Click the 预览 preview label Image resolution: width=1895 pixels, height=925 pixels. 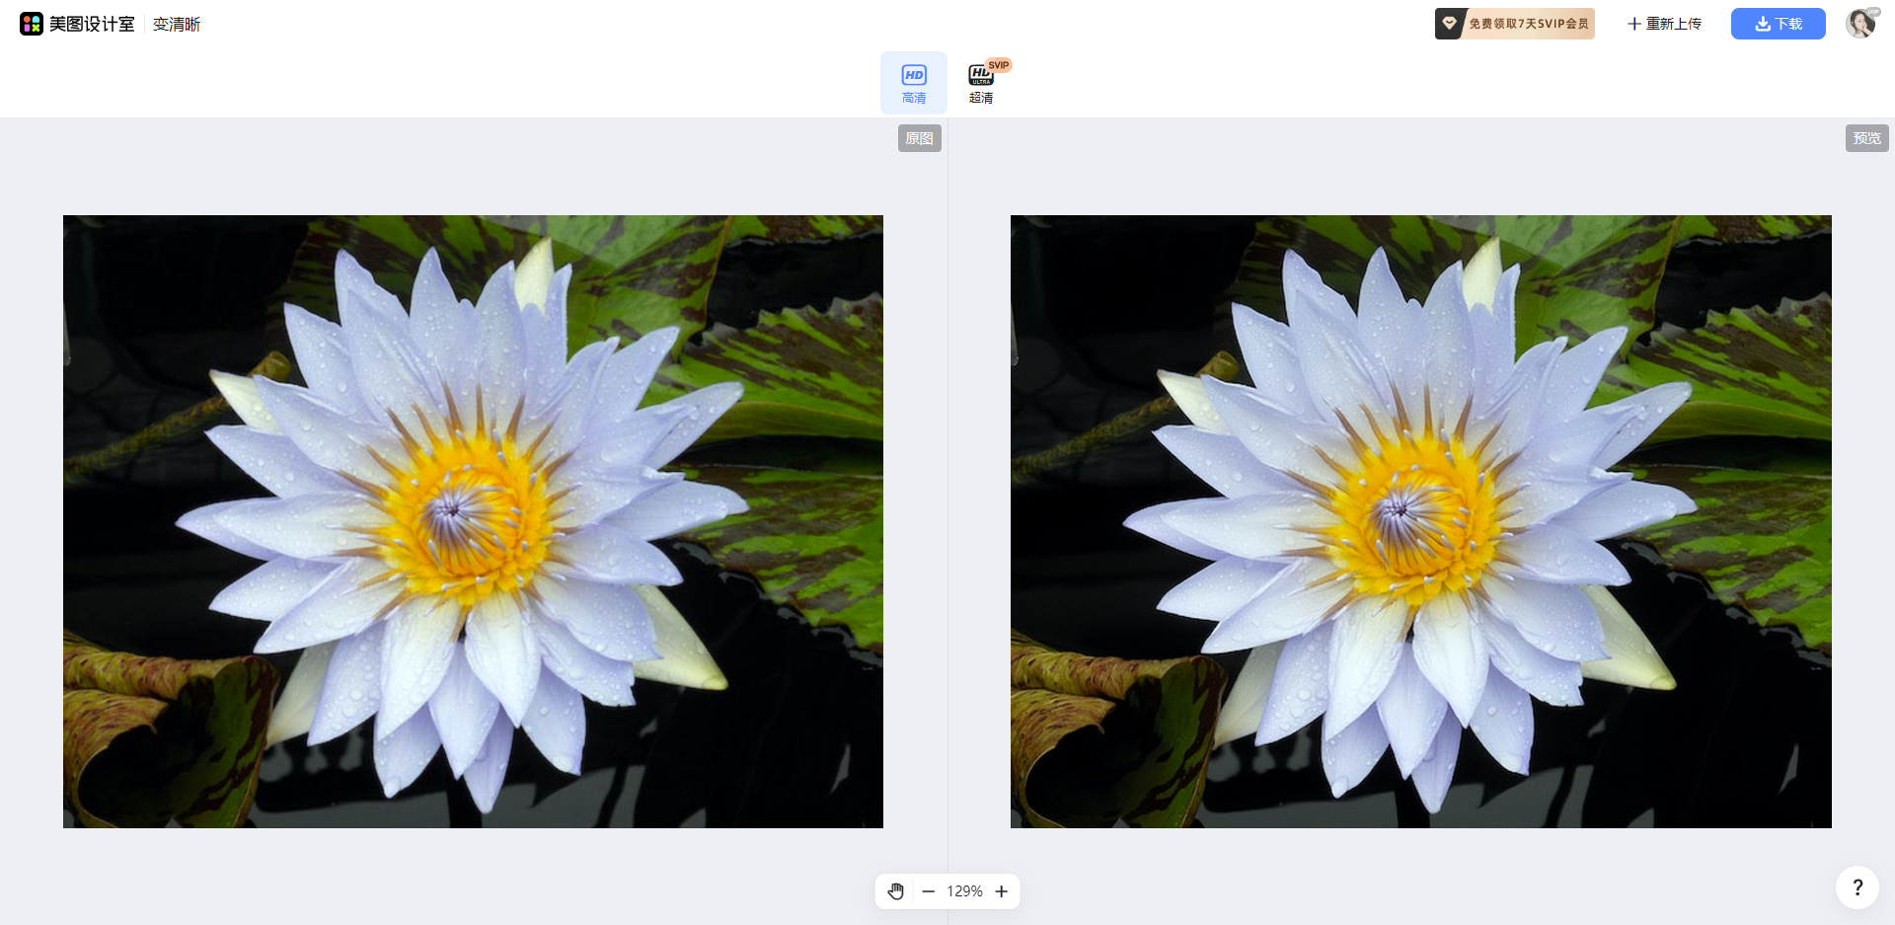[x=1867, y=138]
